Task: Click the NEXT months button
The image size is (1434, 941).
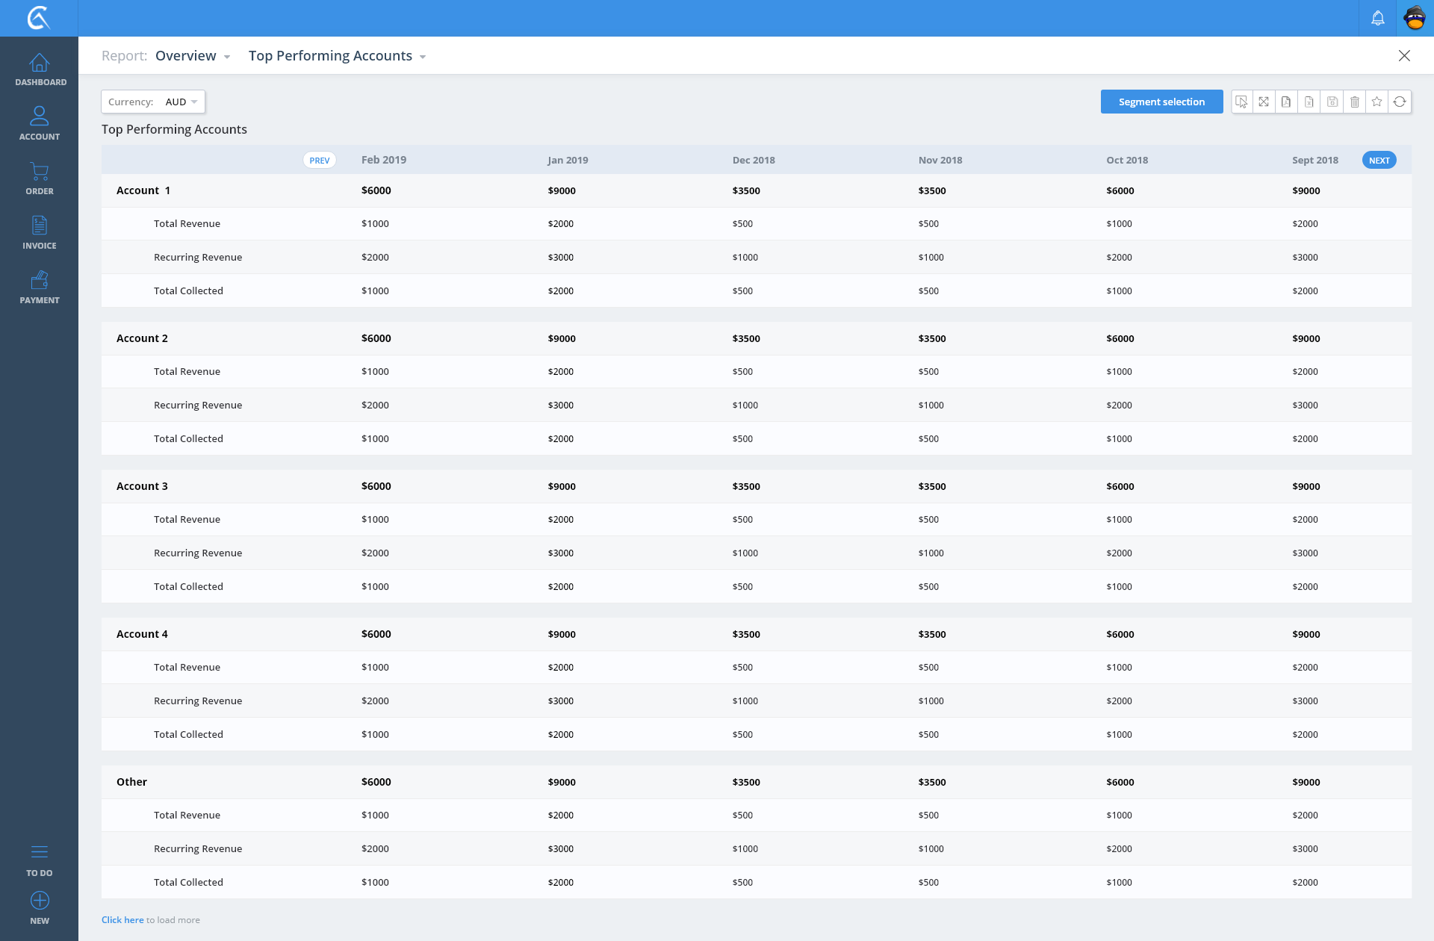Action: (1379, 160)
